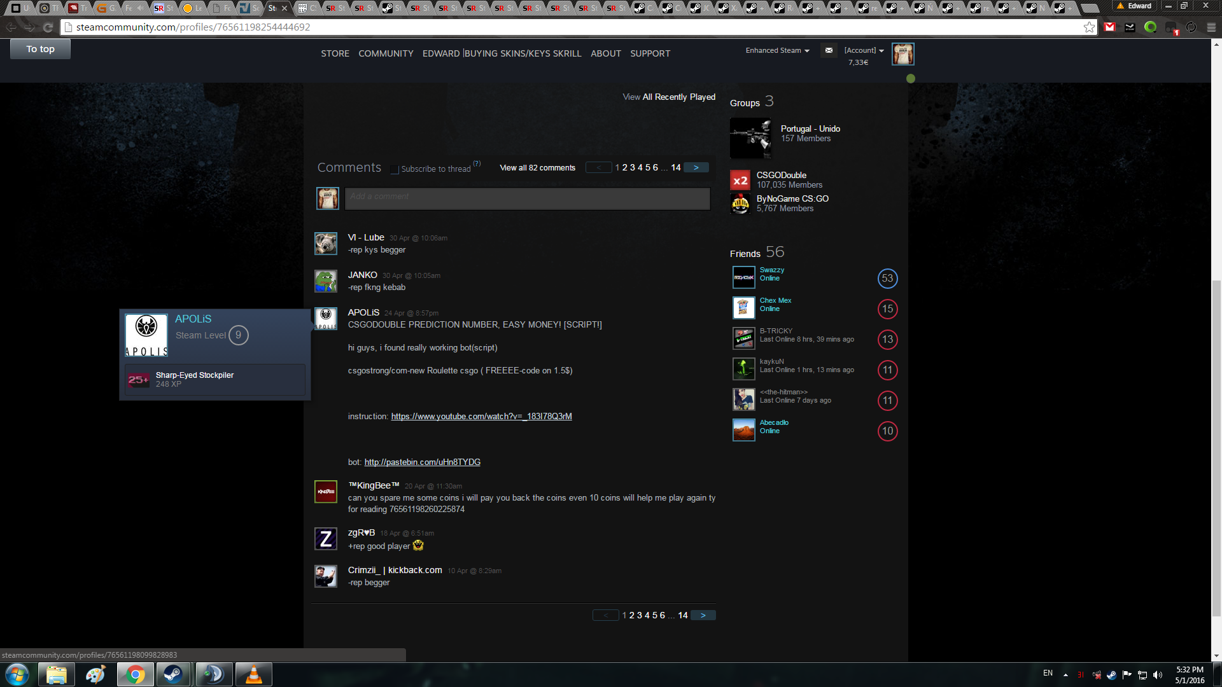Viewport: 1222px width, 687px height.
Task: Open the Gmail extension icon
Action: [x=1110, y=27]
